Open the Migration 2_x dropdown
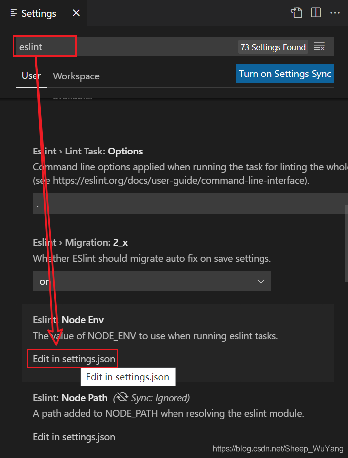Screen dimensions: 348x458 (x=152, y=281)
